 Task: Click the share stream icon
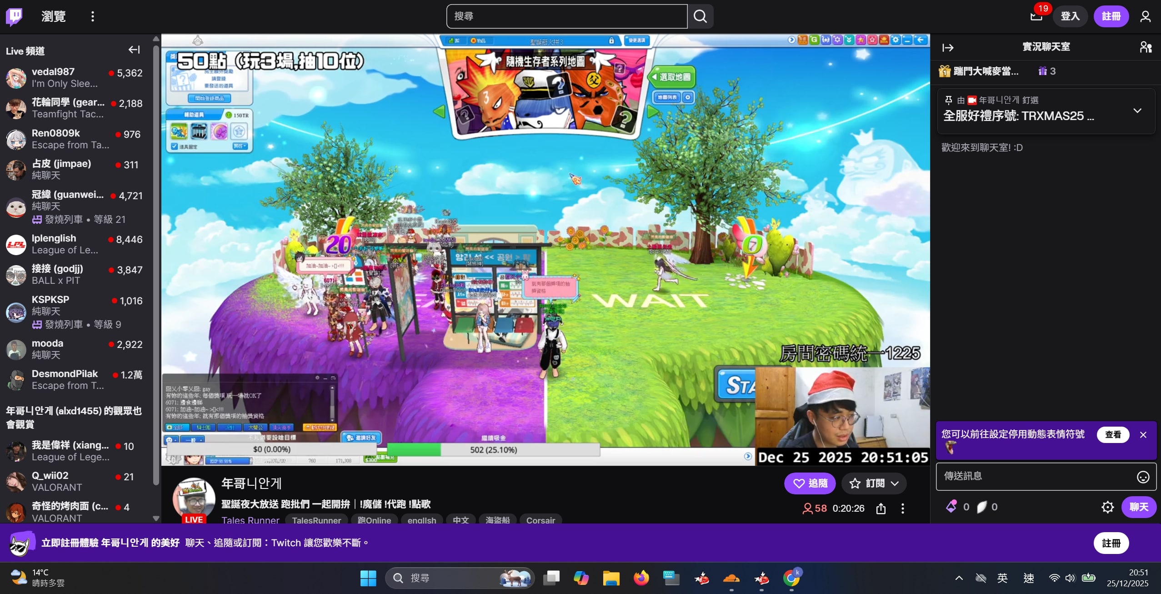881,508
